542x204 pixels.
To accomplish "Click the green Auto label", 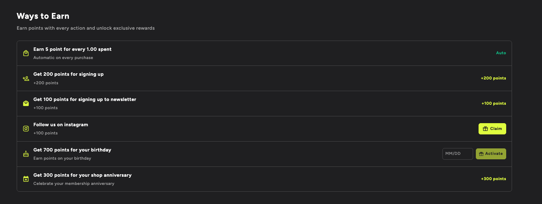I will (501, 53).
